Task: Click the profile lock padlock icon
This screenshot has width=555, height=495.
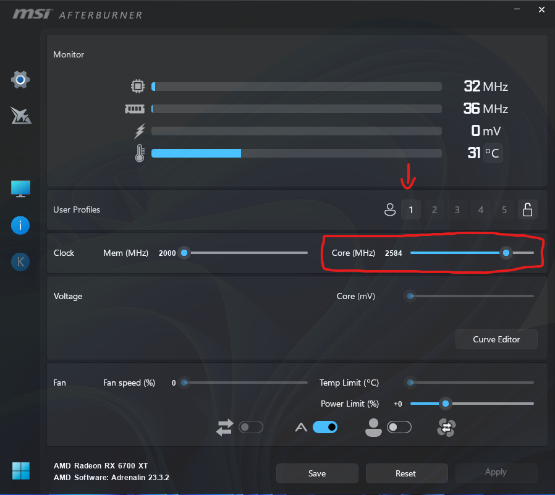Action: 527,209
